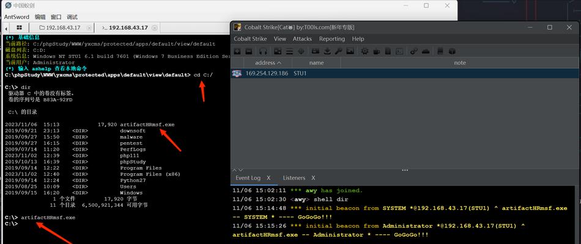Switch to the Listeners tab

pos(294,178)
